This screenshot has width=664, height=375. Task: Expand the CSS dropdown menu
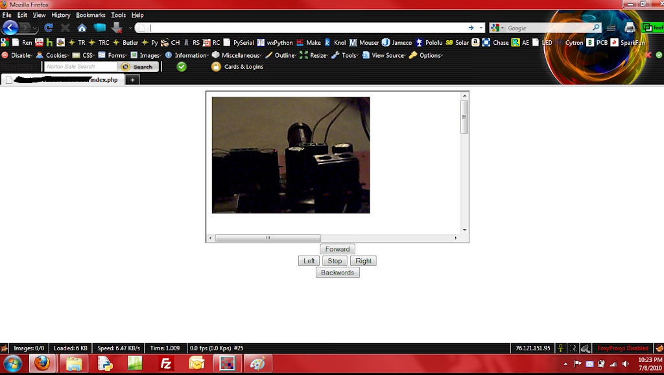point(84,55)
